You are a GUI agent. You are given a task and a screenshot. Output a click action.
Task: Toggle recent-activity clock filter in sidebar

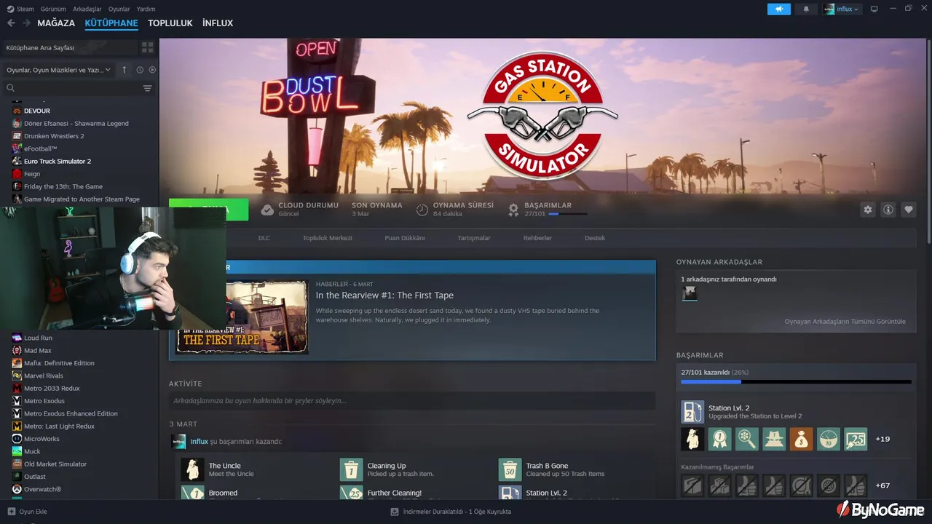(x=140, y=70)
